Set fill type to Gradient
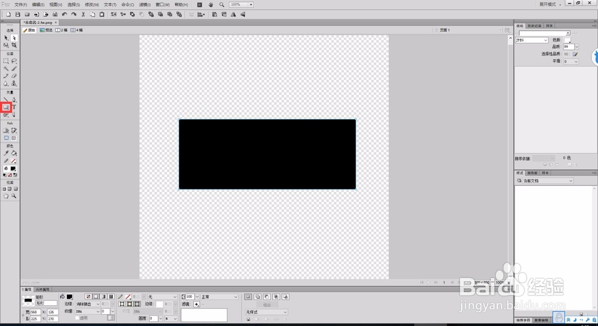The height and width of the screenshot is (326, 598). pyautogui.click(x=103, y=297)
